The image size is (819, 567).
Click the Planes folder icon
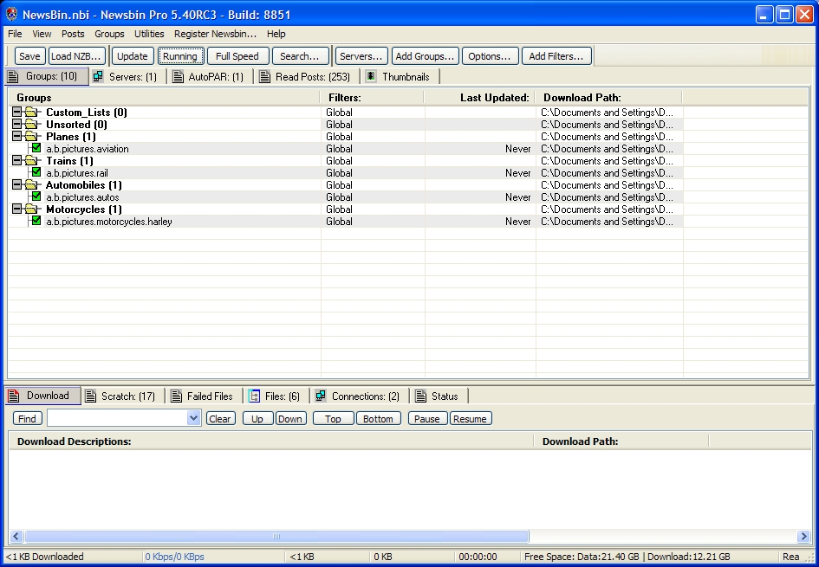[32, 136]
